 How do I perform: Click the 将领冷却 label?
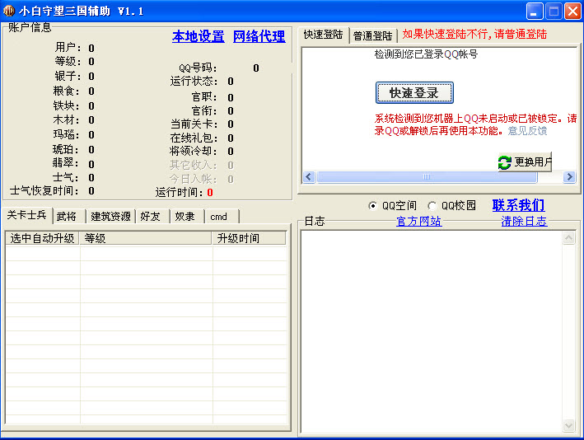(194, 151)
